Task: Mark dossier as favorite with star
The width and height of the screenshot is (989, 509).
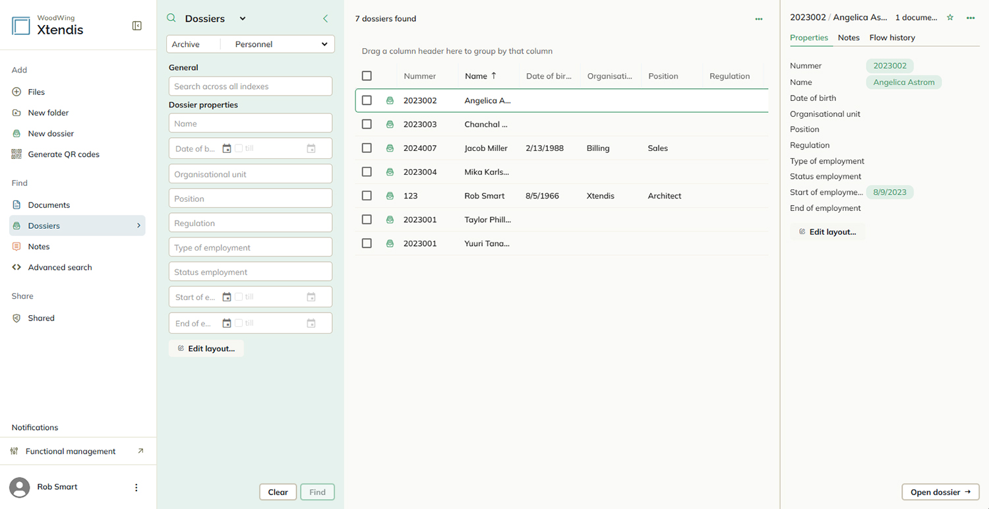Action: pos(950,18)
